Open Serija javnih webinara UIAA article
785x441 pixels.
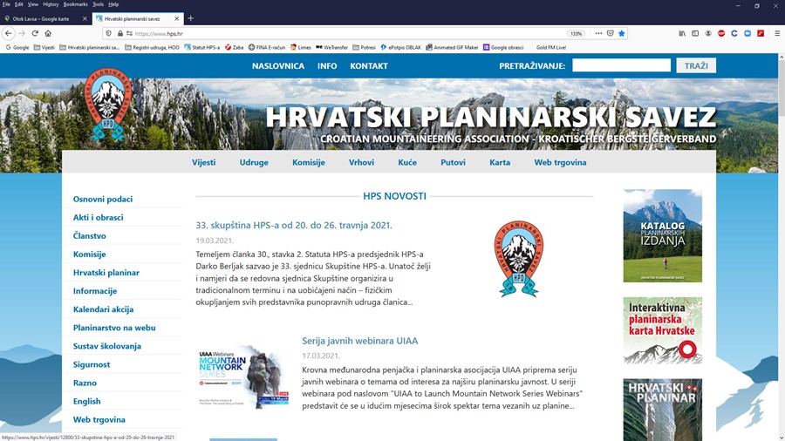click(x=359, y=341)
